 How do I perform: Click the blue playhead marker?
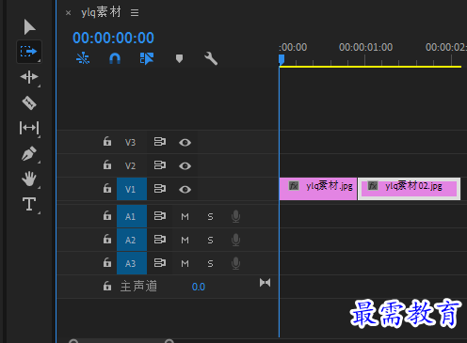[282, 59]
